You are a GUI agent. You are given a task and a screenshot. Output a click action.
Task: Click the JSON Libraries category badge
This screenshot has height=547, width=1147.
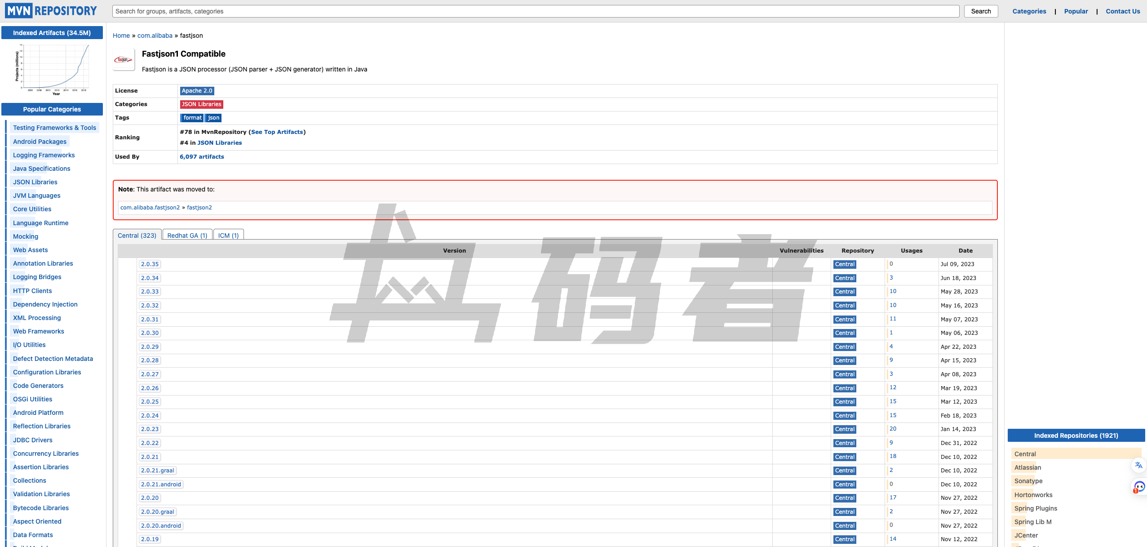(201, 104)
